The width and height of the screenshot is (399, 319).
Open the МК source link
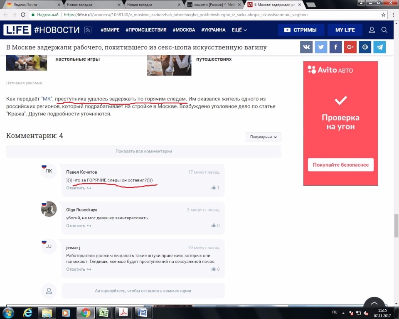[x=47, y=99]
